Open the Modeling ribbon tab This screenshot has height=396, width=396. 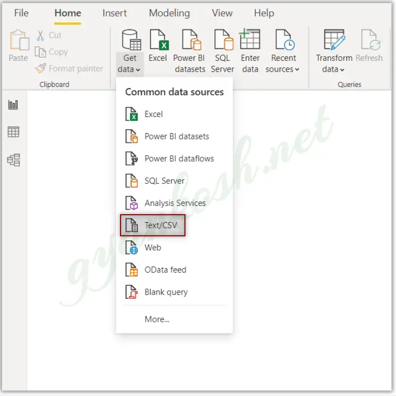169,13
